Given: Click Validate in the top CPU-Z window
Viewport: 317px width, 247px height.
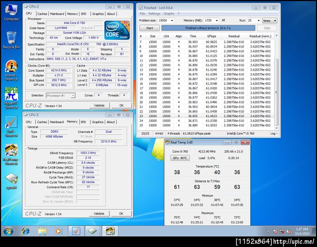Looking at the screenshot, I should 99,105.
